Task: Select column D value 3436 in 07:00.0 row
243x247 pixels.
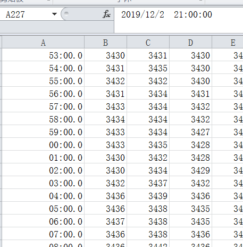Action: click(x=191, y=234)
